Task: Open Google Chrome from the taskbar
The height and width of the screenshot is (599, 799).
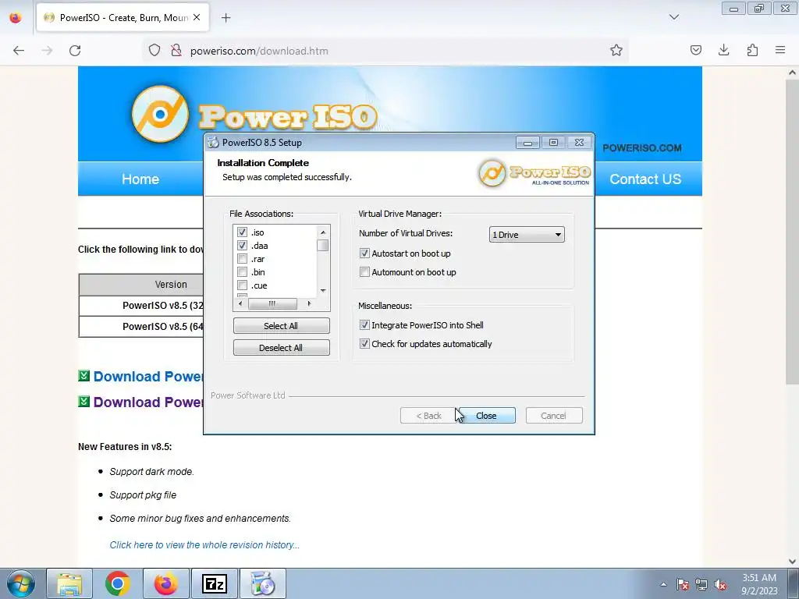Action: [x=118, y=583]
